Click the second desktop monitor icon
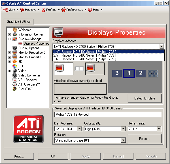The width and height of the screenshot is (170, 164). click(x=91, y=68)
